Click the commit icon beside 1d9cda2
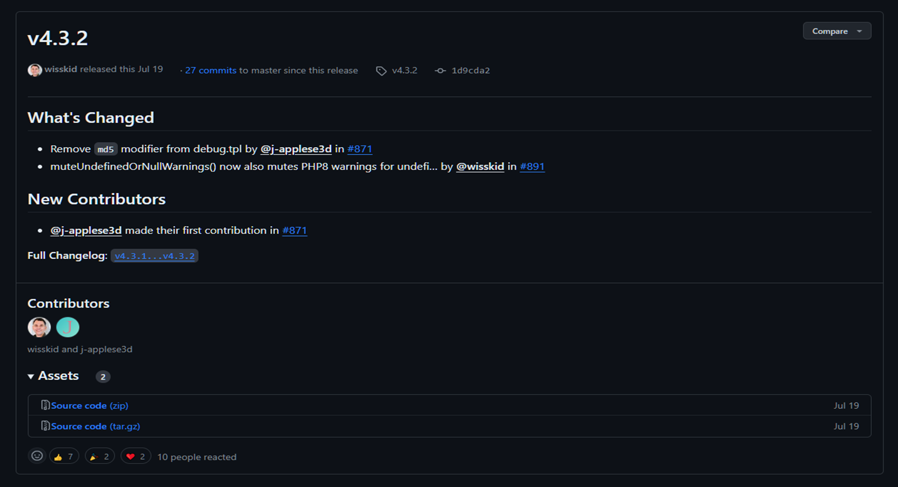The image size is (898, 487). pos(440,71)
